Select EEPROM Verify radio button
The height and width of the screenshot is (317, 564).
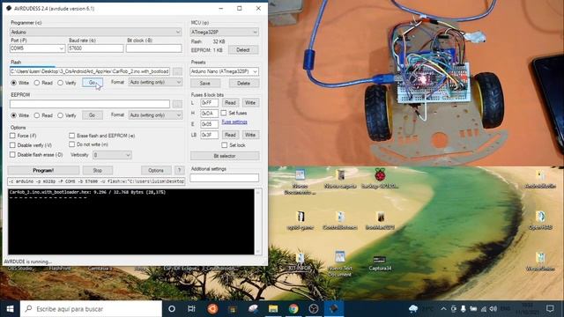60,115
